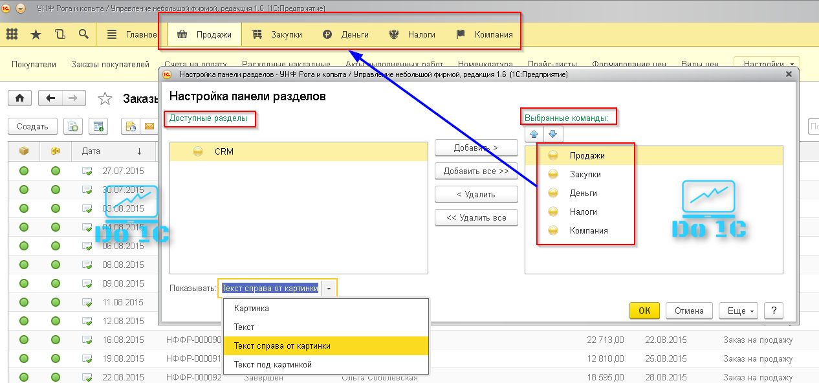
Task: Switch to the Продажи section in the top panel
Action: coord(204,34)
